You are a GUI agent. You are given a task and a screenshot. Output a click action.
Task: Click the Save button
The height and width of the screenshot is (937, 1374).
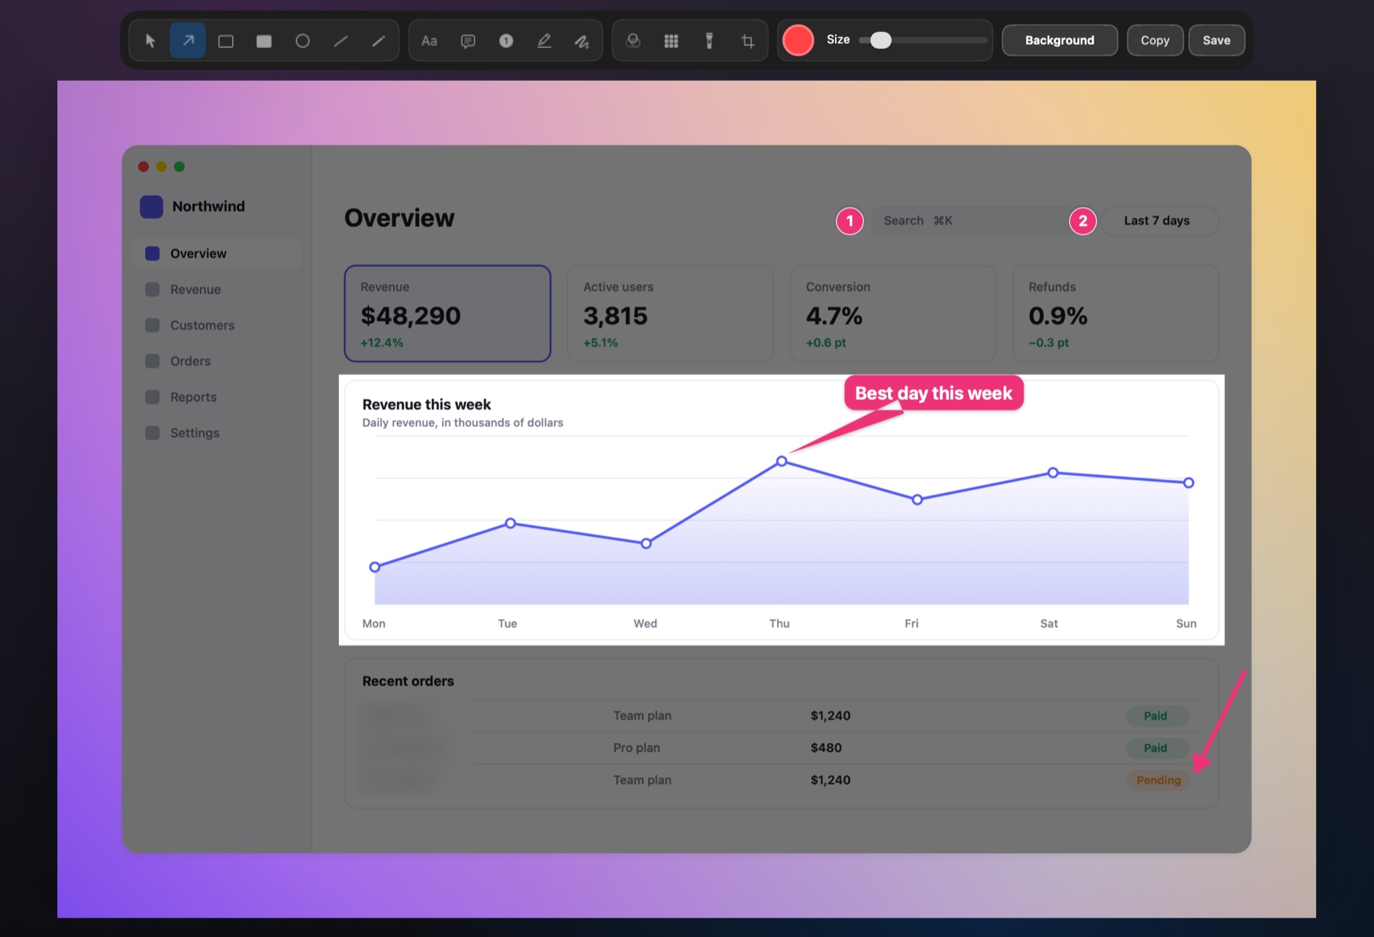click(1216, 40)
